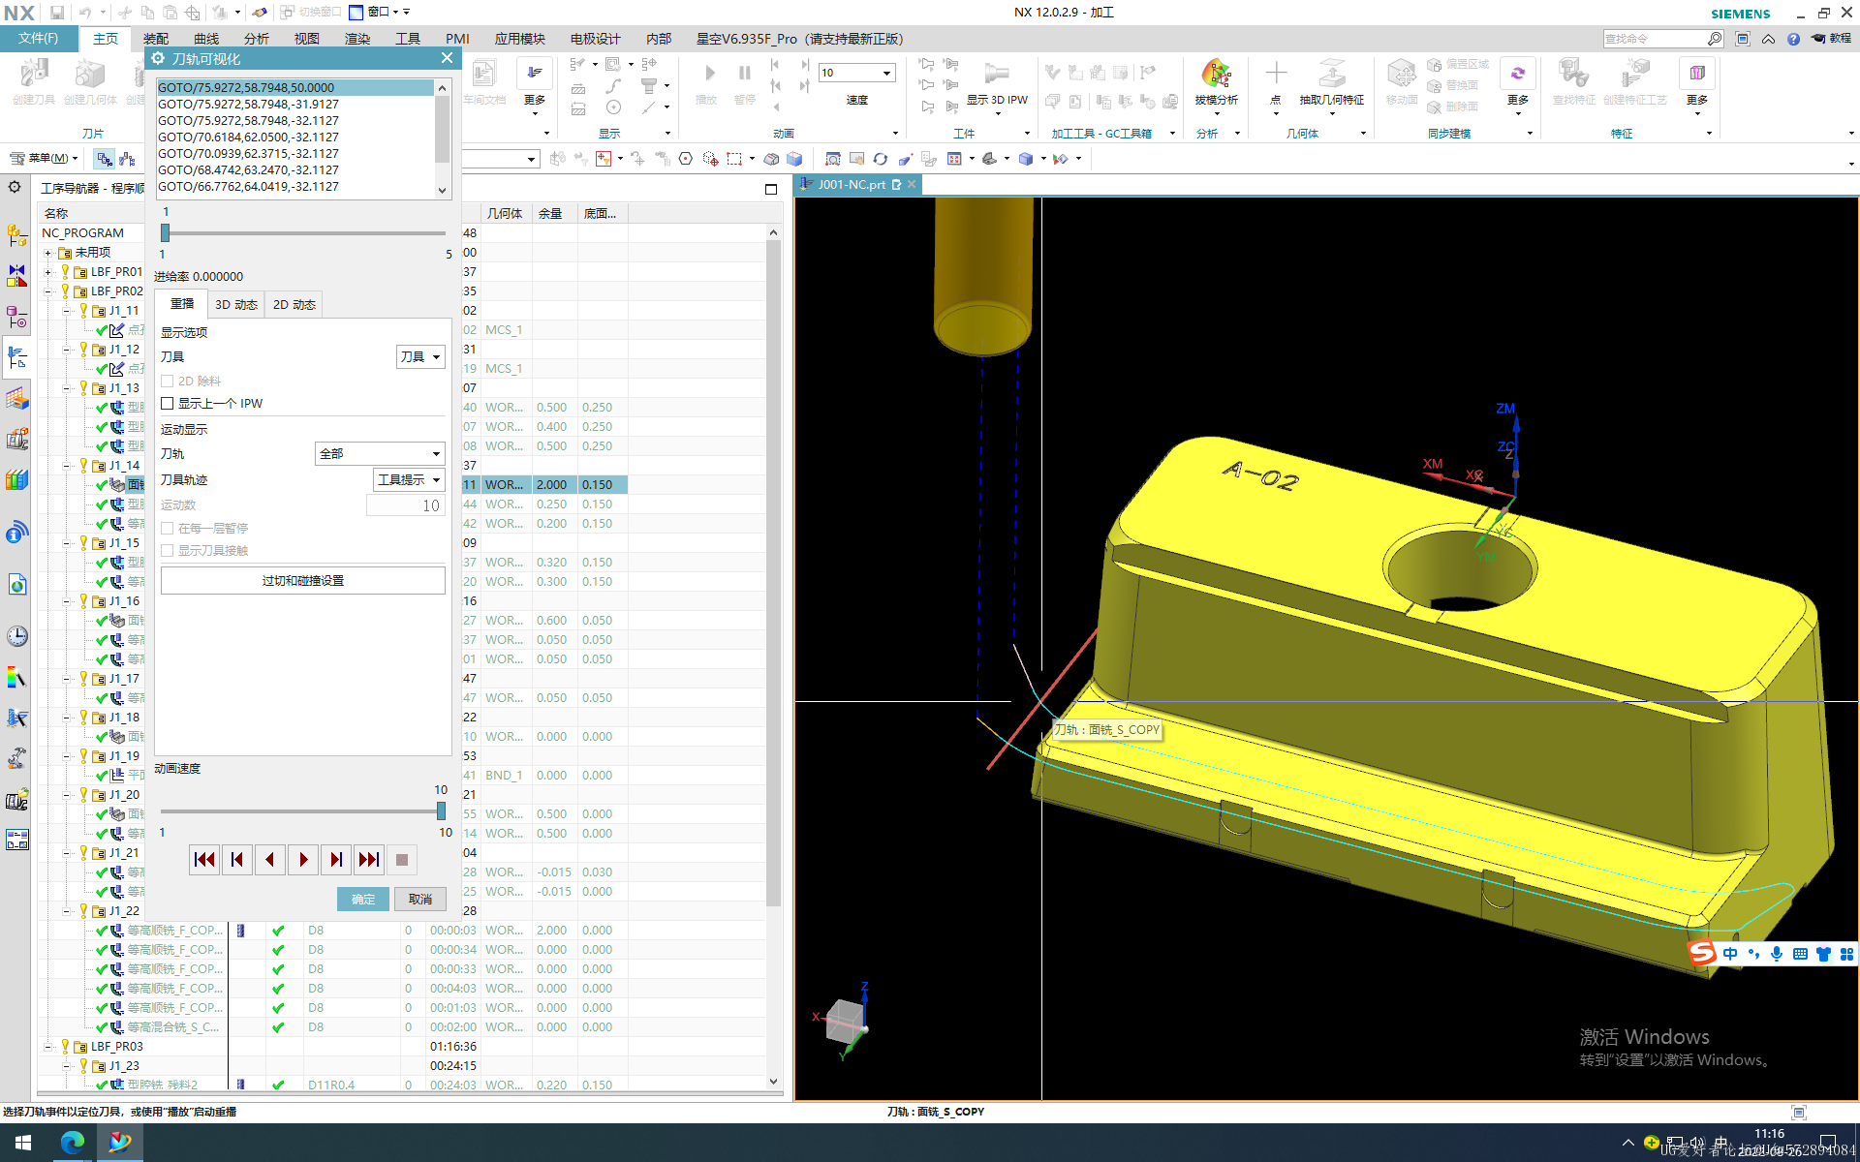The image size is (1860, 1162).
Task: Click the tool path position slider handle
Action: (x=165, y=232)
